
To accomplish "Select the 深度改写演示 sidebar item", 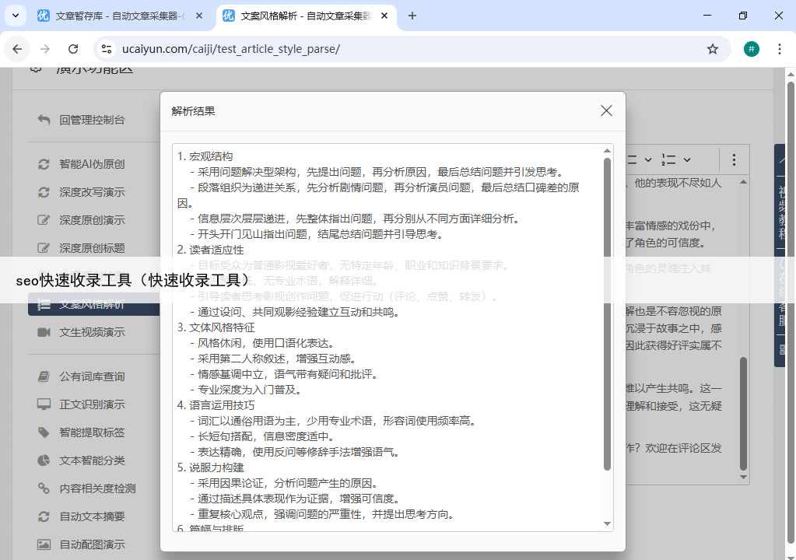I will point(92,192).
